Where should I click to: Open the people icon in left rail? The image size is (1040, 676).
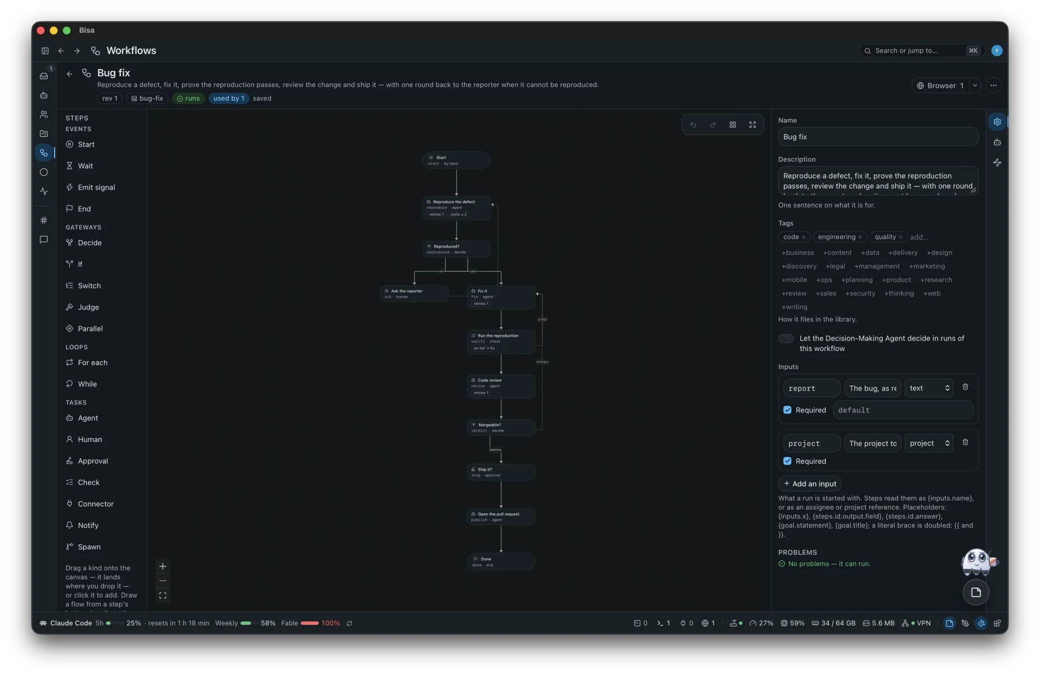click(44, 114)
